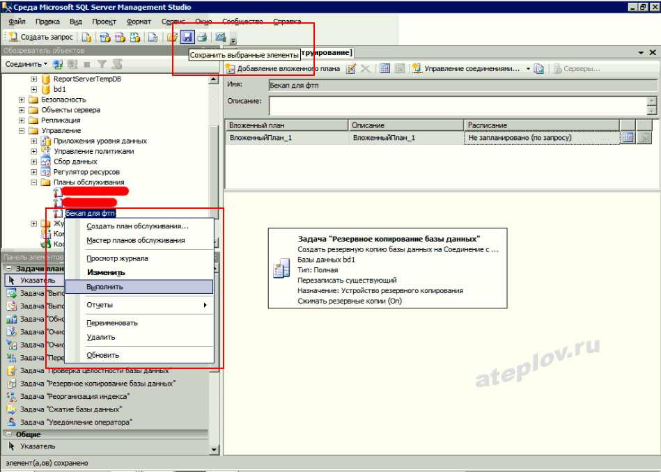Click the Создать запрос button

[x=40, y=37]
